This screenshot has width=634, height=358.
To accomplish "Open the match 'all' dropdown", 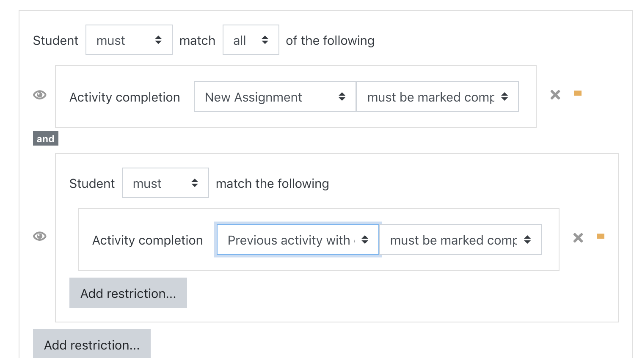I will pos(251,40).
